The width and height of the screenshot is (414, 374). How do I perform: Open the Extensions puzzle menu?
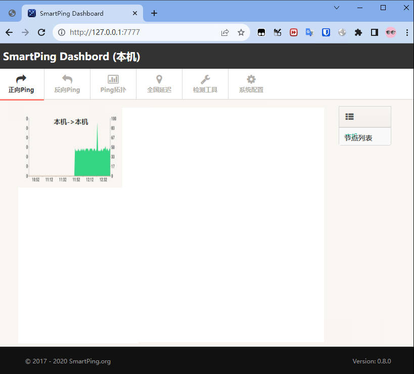[358, 32]
